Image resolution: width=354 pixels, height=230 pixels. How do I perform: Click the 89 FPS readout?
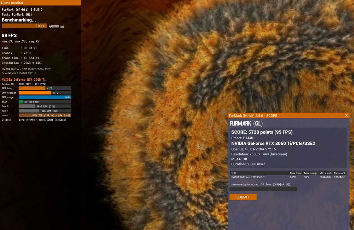point(9,35)
